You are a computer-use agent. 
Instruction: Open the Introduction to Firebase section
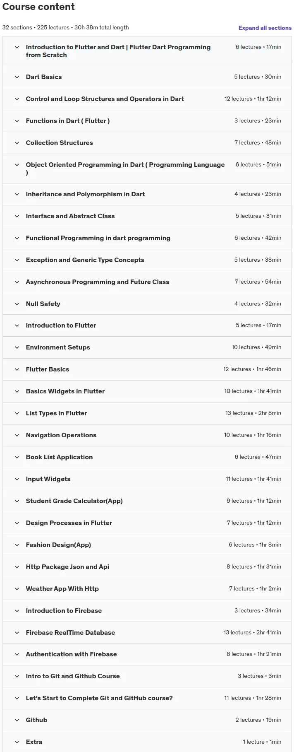coord(147,611)
